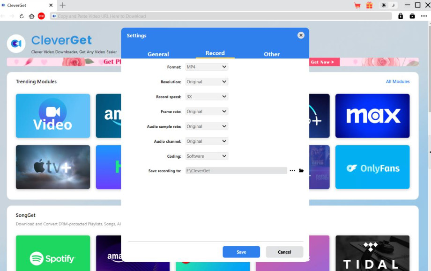Click the forward navigation arrow
Viewport: 431px width, 271px height.
point(12,16)
